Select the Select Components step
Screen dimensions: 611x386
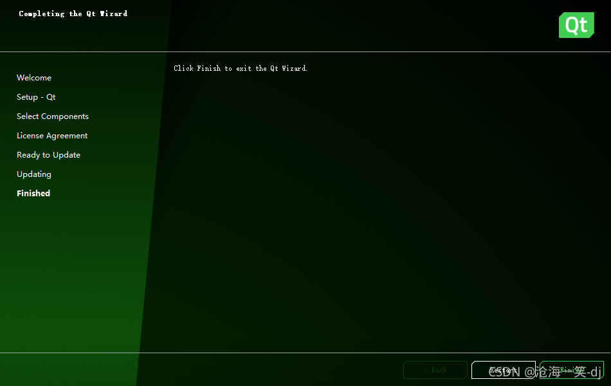click(x=53, y=116)
